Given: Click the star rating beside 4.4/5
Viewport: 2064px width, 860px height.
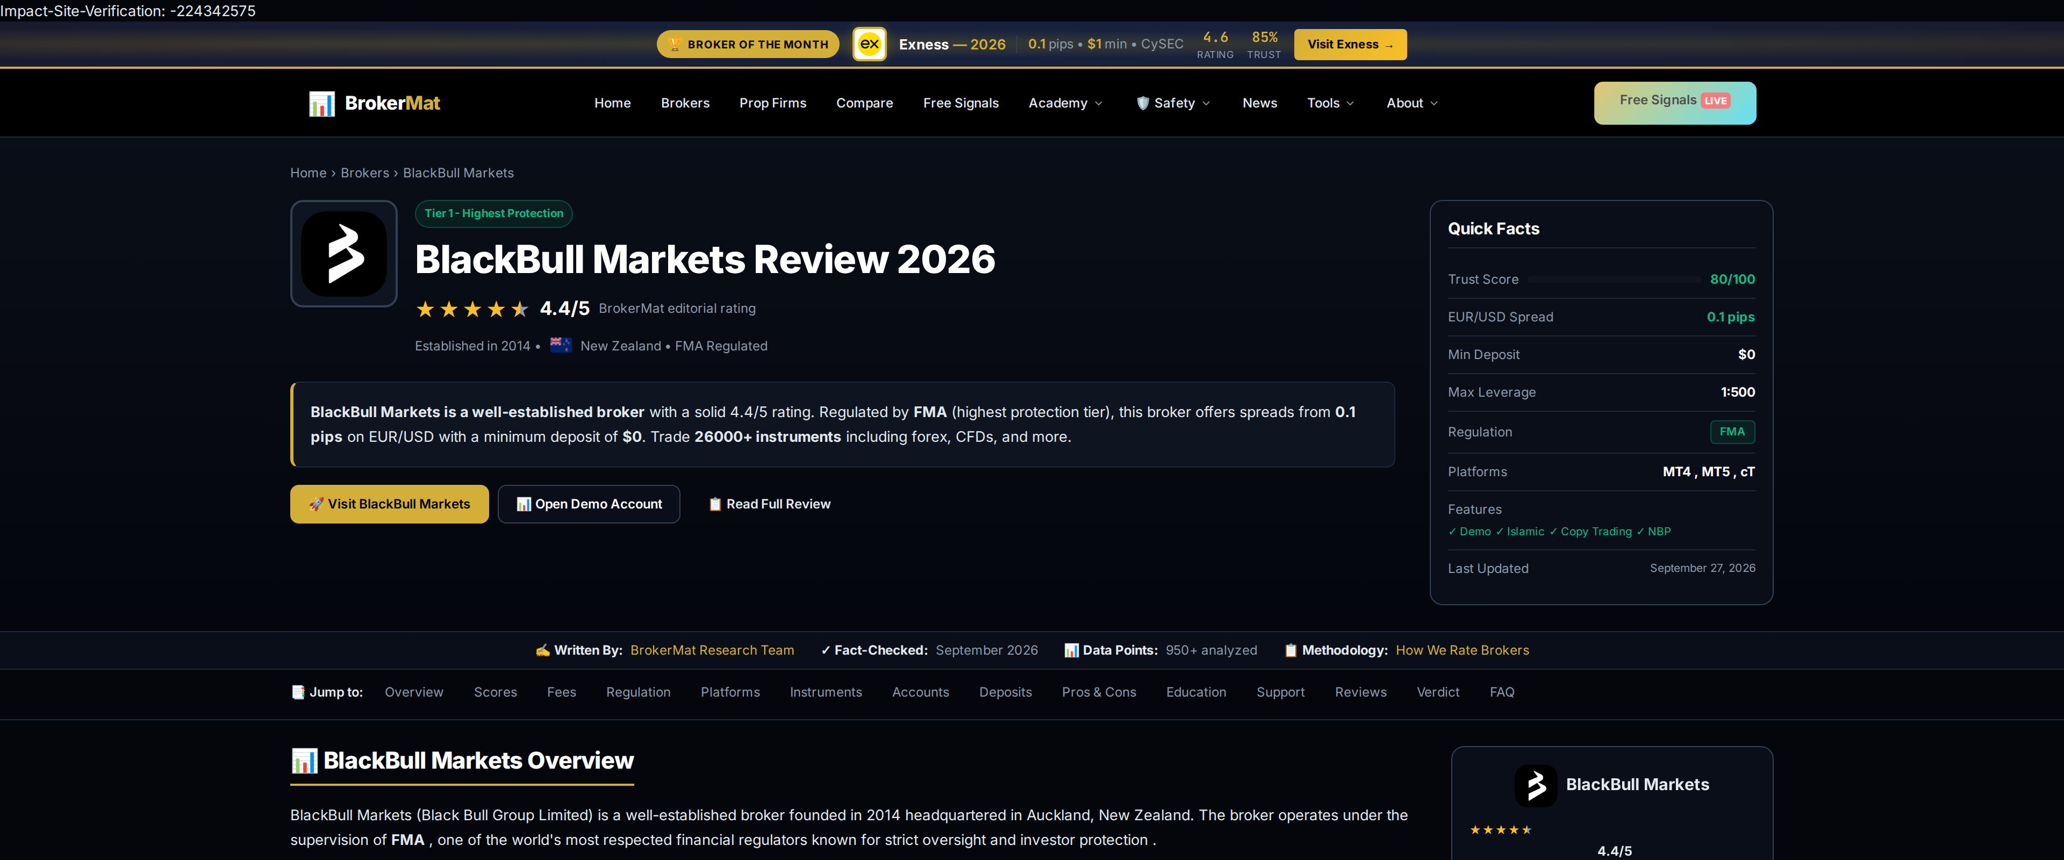Looking at the screenshot, I should coord(472,309).
